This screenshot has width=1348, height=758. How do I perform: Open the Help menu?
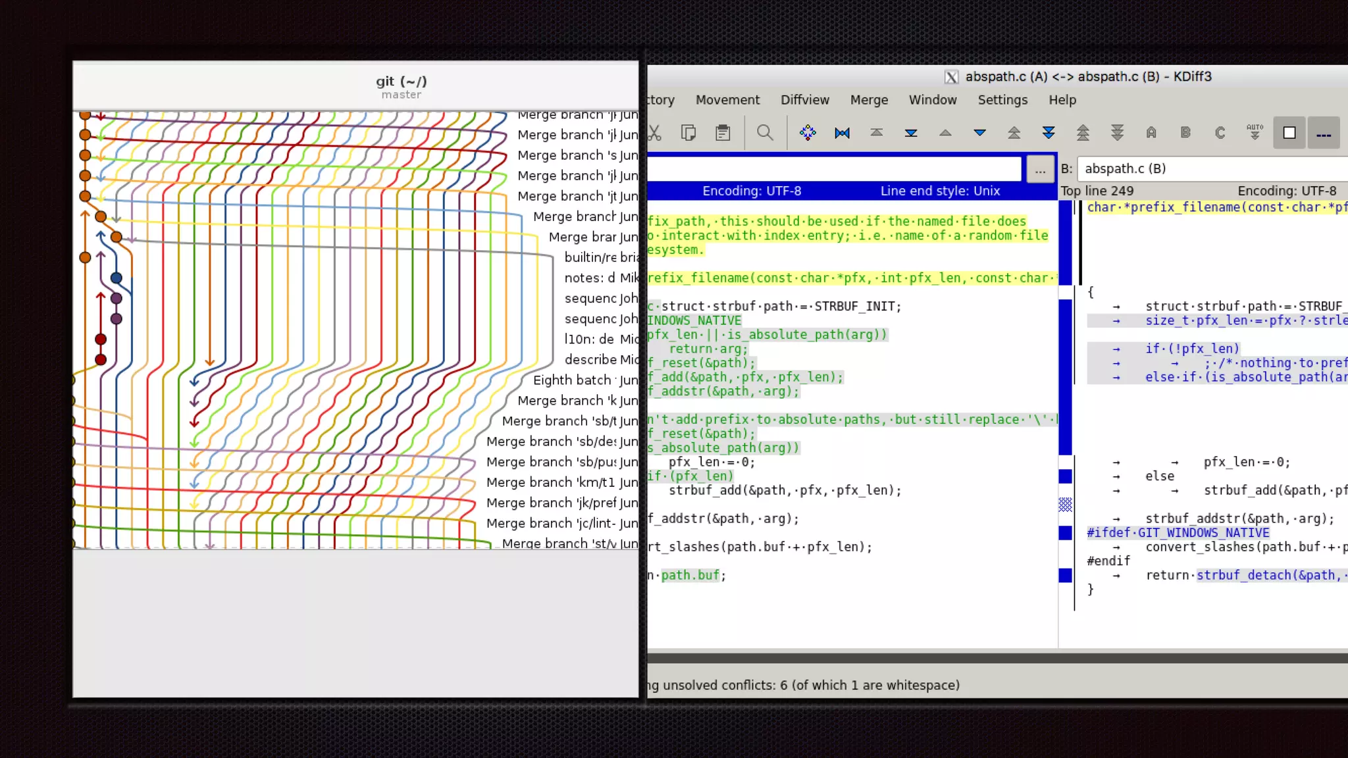point(1062,100)
